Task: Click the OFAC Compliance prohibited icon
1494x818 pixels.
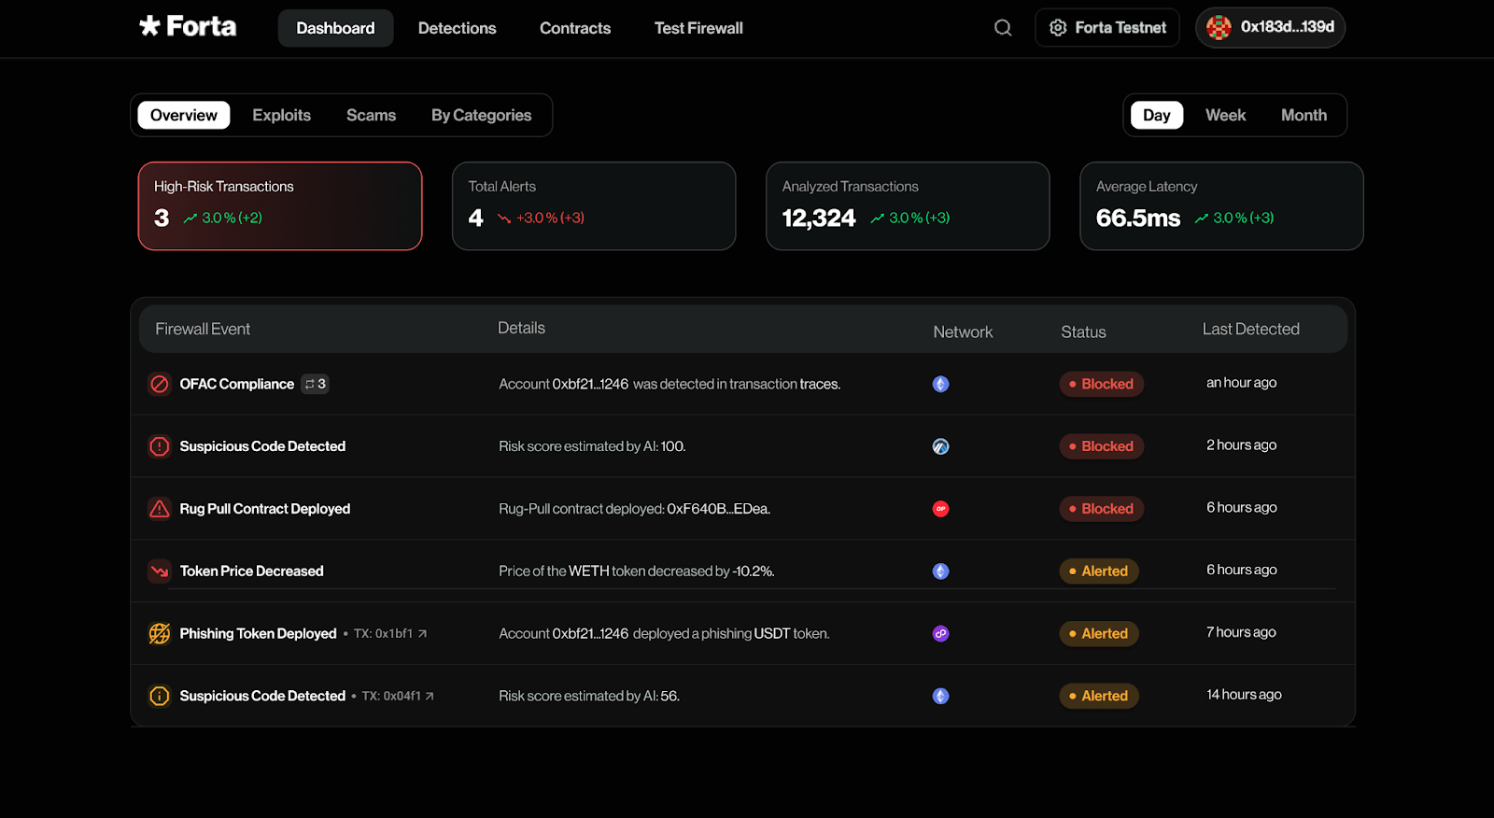Action: click(160, 384)
